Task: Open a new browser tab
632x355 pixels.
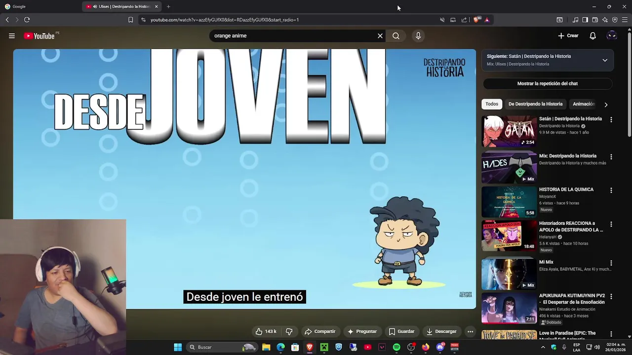Action: coord(168,6)
